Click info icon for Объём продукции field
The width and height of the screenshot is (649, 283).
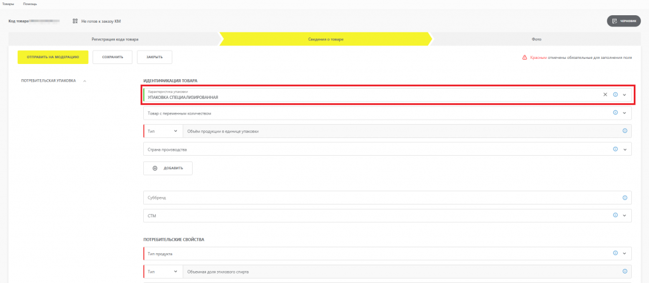pyautogui.click(x=624, y=131)
